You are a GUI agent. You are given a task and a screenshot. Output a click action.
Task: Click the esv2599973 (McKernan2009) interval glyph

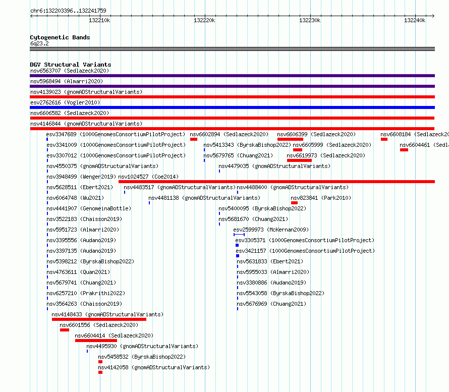coord(239,235)
